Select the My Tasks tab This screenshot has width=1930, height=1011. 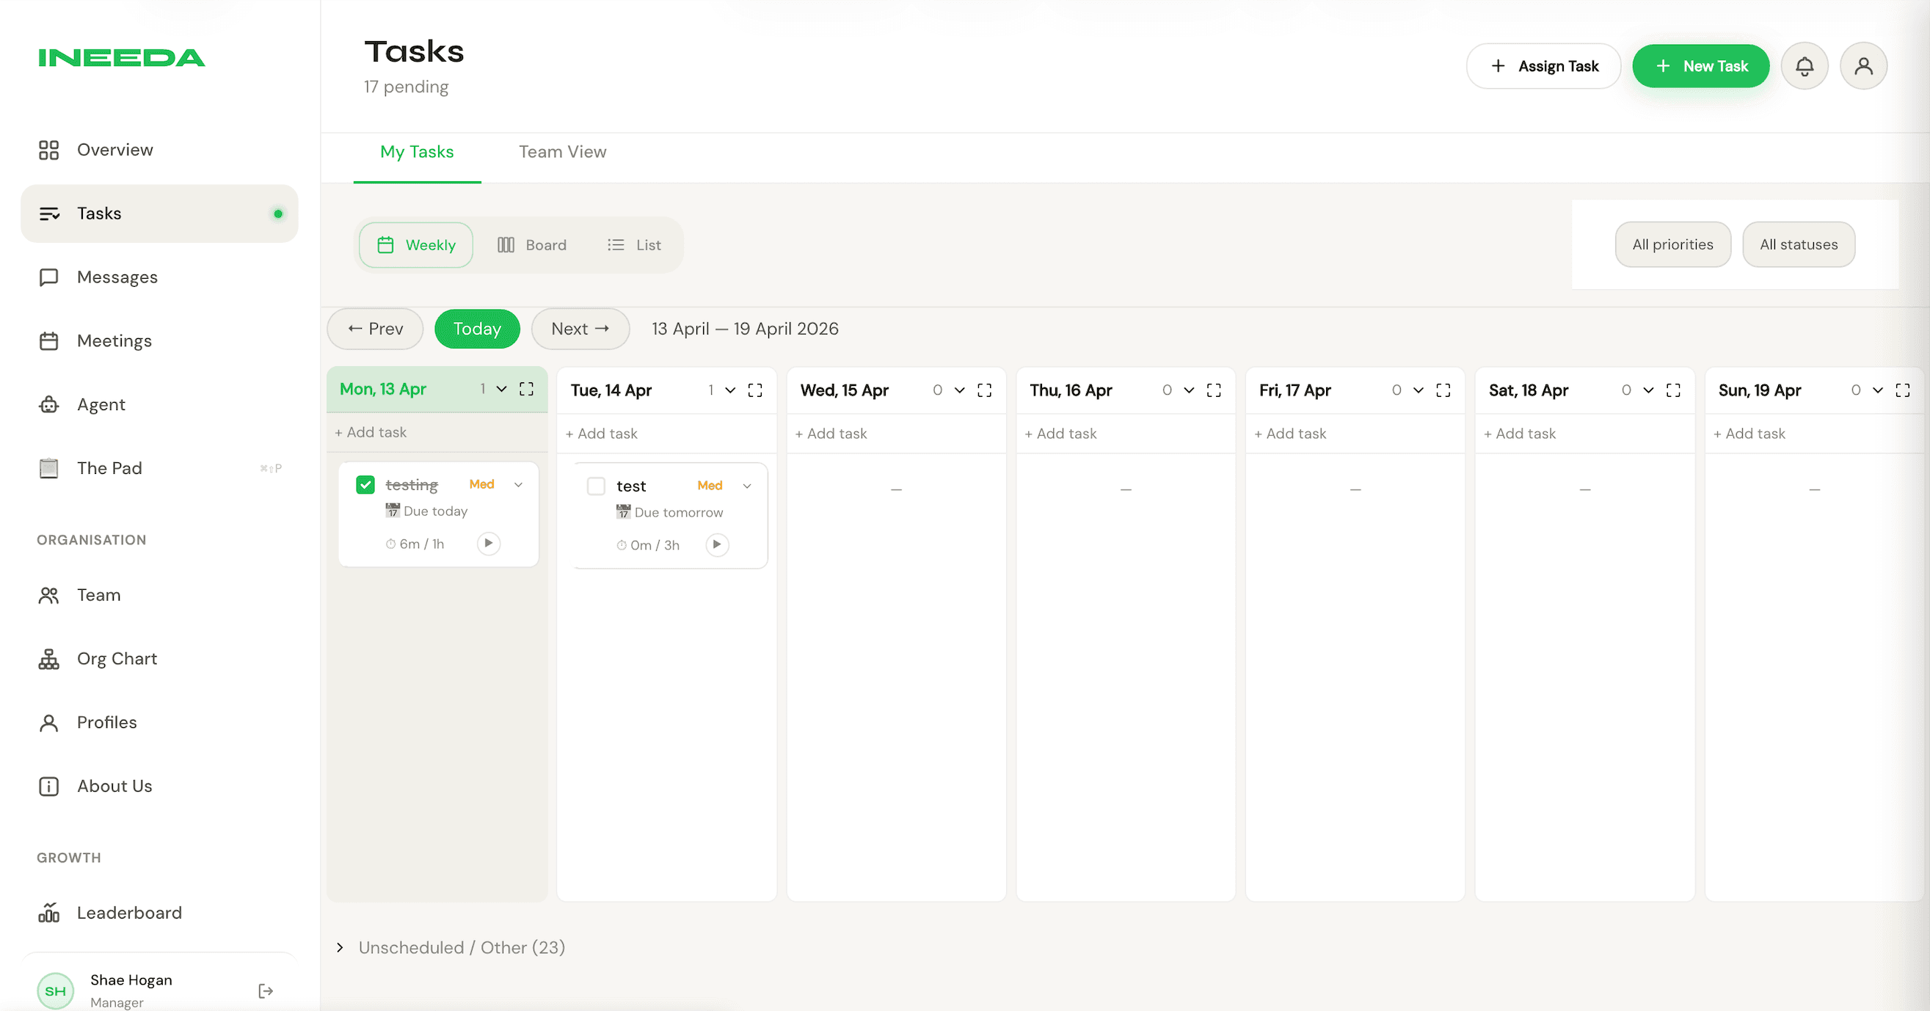coord(418,152)
